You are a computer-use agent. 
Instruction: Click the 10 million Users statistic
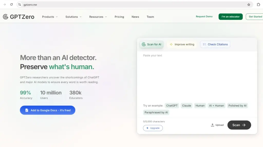51,95
